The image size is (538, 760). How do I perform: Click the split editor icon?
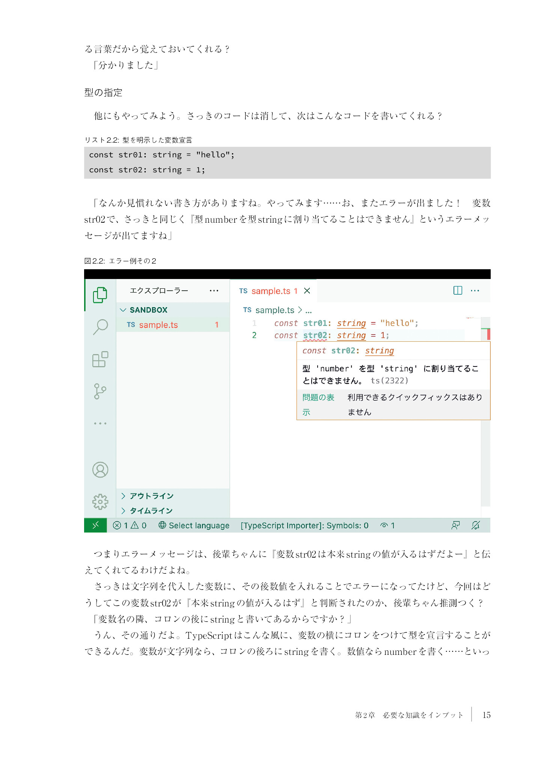pyautogui.click(x=458, y=290)
